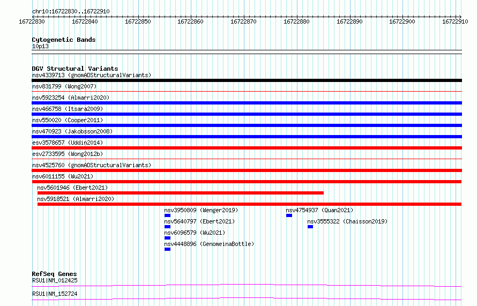Open nsv3555322 (Chaisson2019) label

pyautogui.click(x=347, y=221)
